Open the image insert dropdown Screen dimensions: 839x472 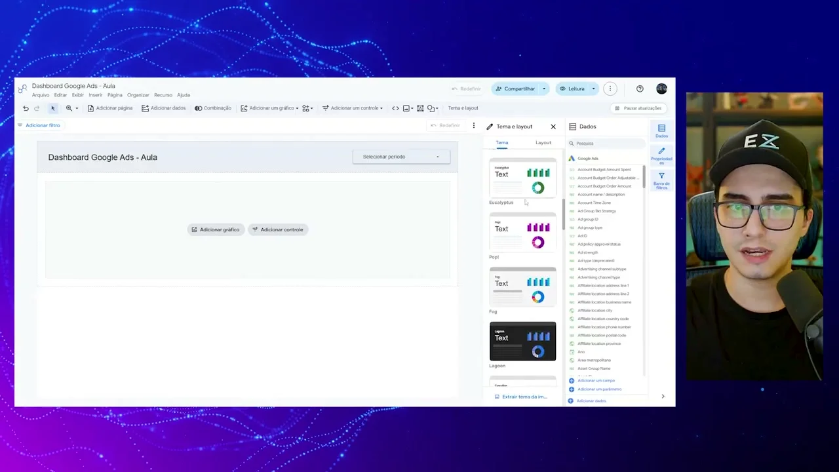pos(408,108)
